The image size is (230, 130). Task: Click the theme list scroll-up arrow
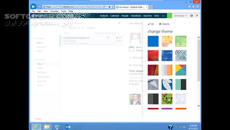(x=199, y=38)
